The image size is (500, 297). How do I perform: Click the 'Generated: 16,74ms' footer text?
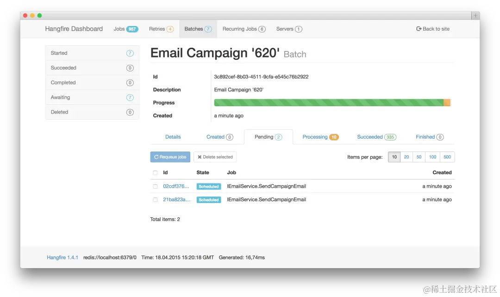point(242,258)
